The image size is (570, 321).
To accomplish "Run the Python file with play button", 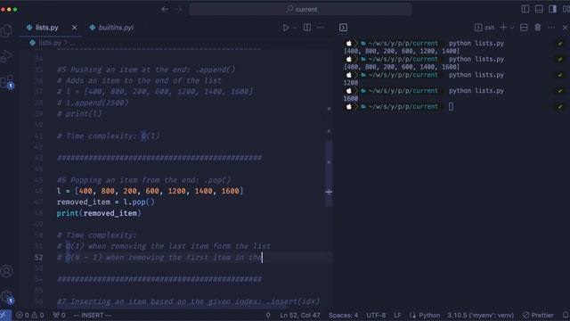I will 286,28.
